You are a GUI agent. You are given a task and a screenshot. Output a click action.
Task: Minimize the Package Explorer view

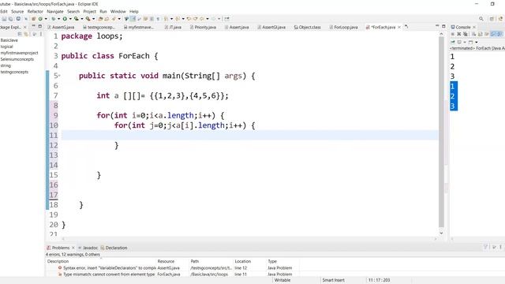tap(33, 26)
